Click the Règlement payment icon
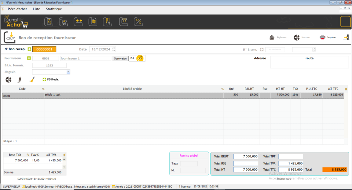Screen dimensions: 352x190 click(x=272, y=38)
